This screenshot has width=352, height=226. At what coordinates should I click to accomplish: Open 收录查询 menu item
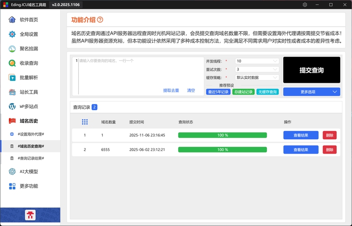point(30,63)
